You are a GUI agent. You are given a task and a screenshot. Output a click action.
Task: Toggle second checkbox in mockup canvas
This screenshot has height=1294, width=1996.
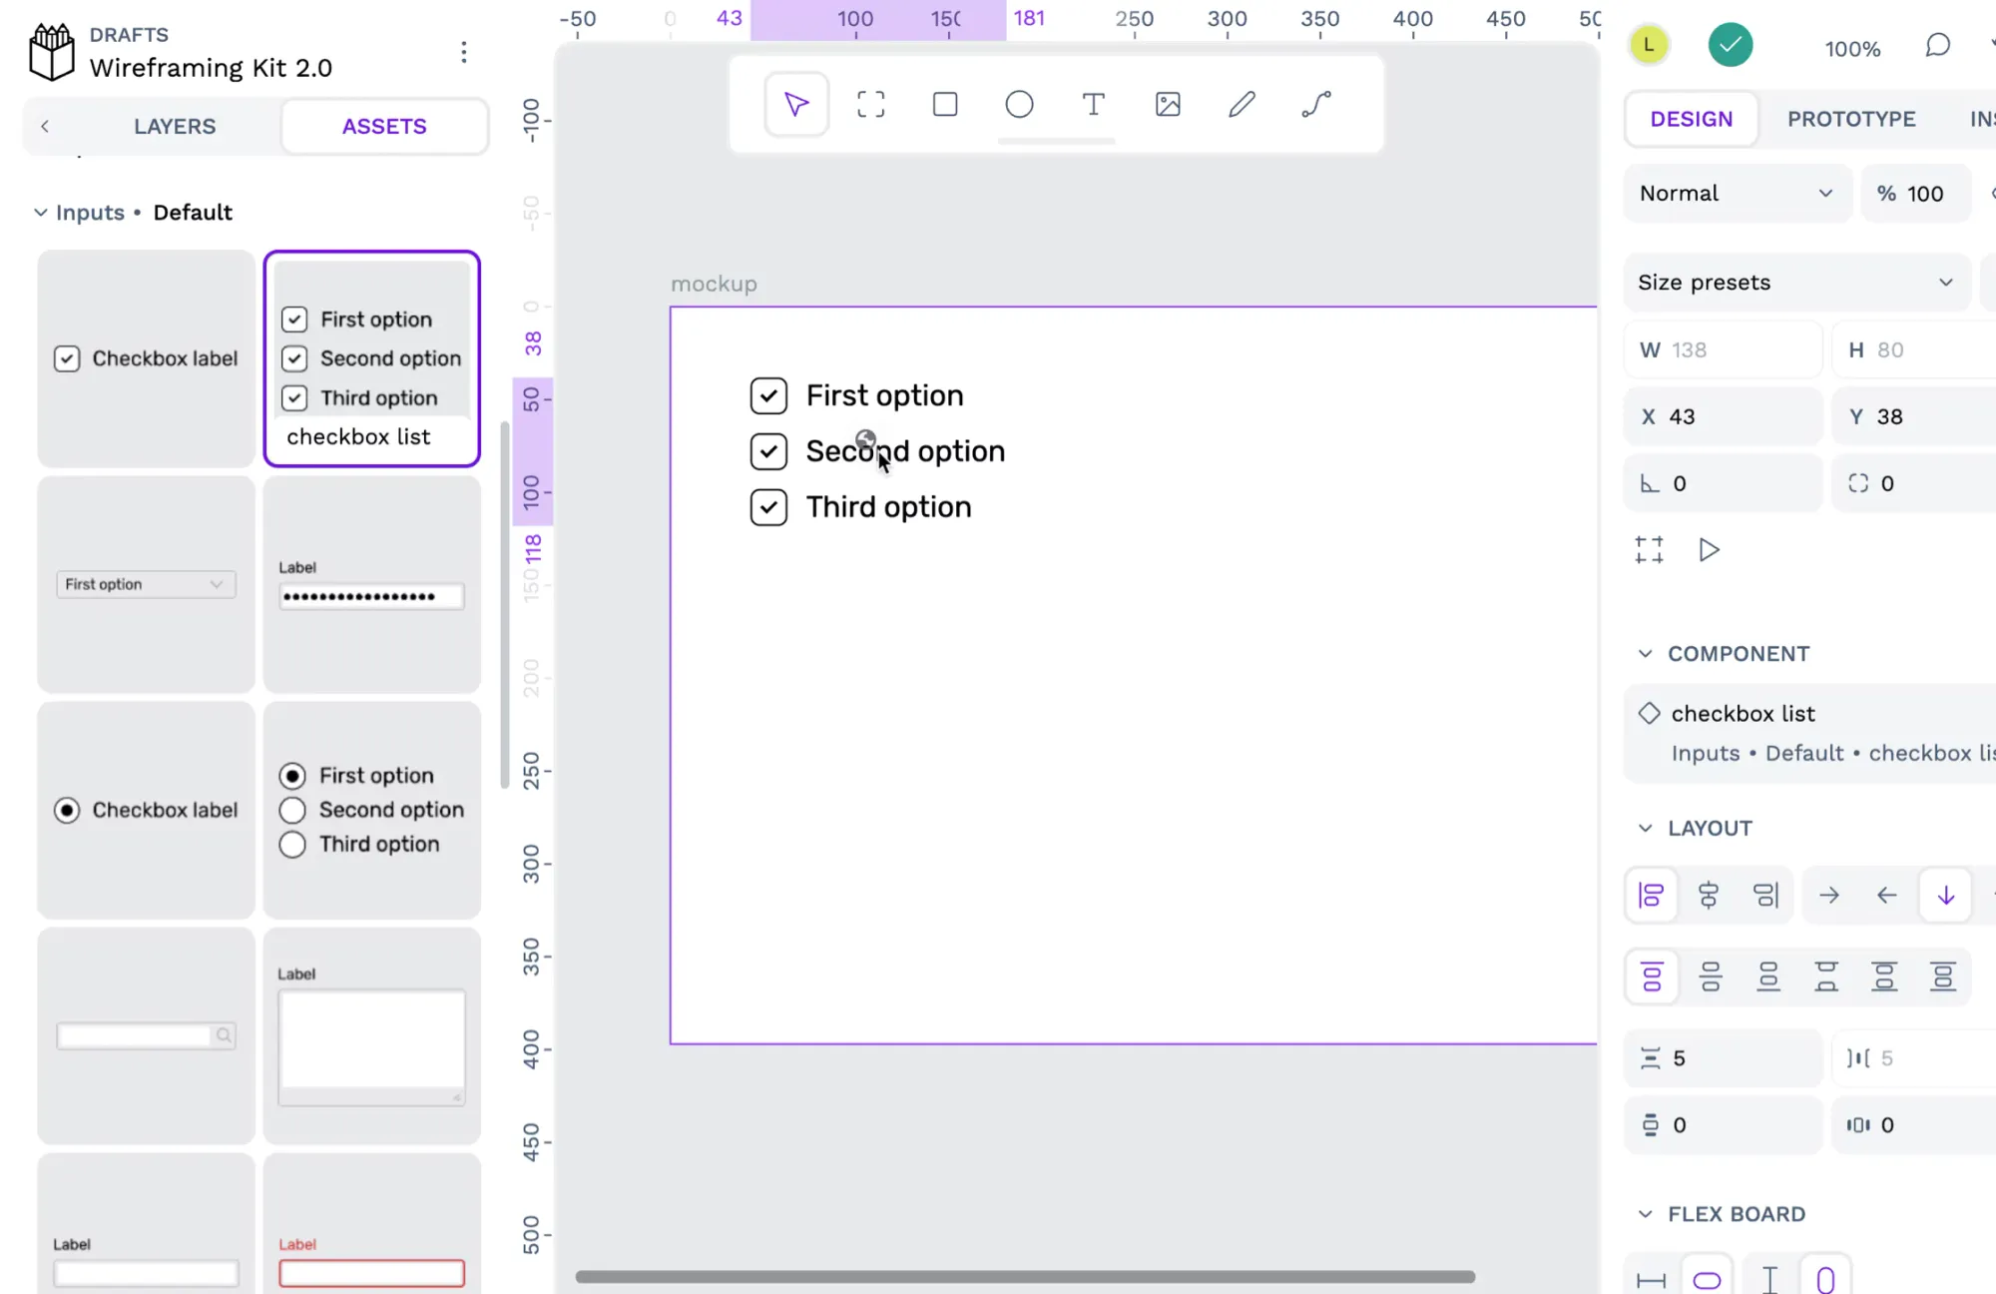pyautogui.click(x=766, y=449)
